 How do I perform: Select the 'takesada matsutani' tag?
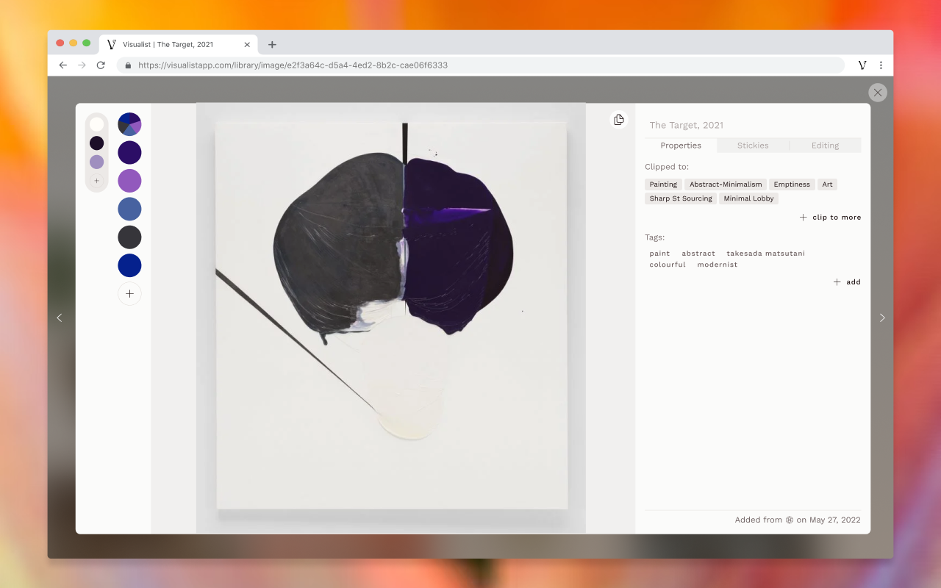765,254
